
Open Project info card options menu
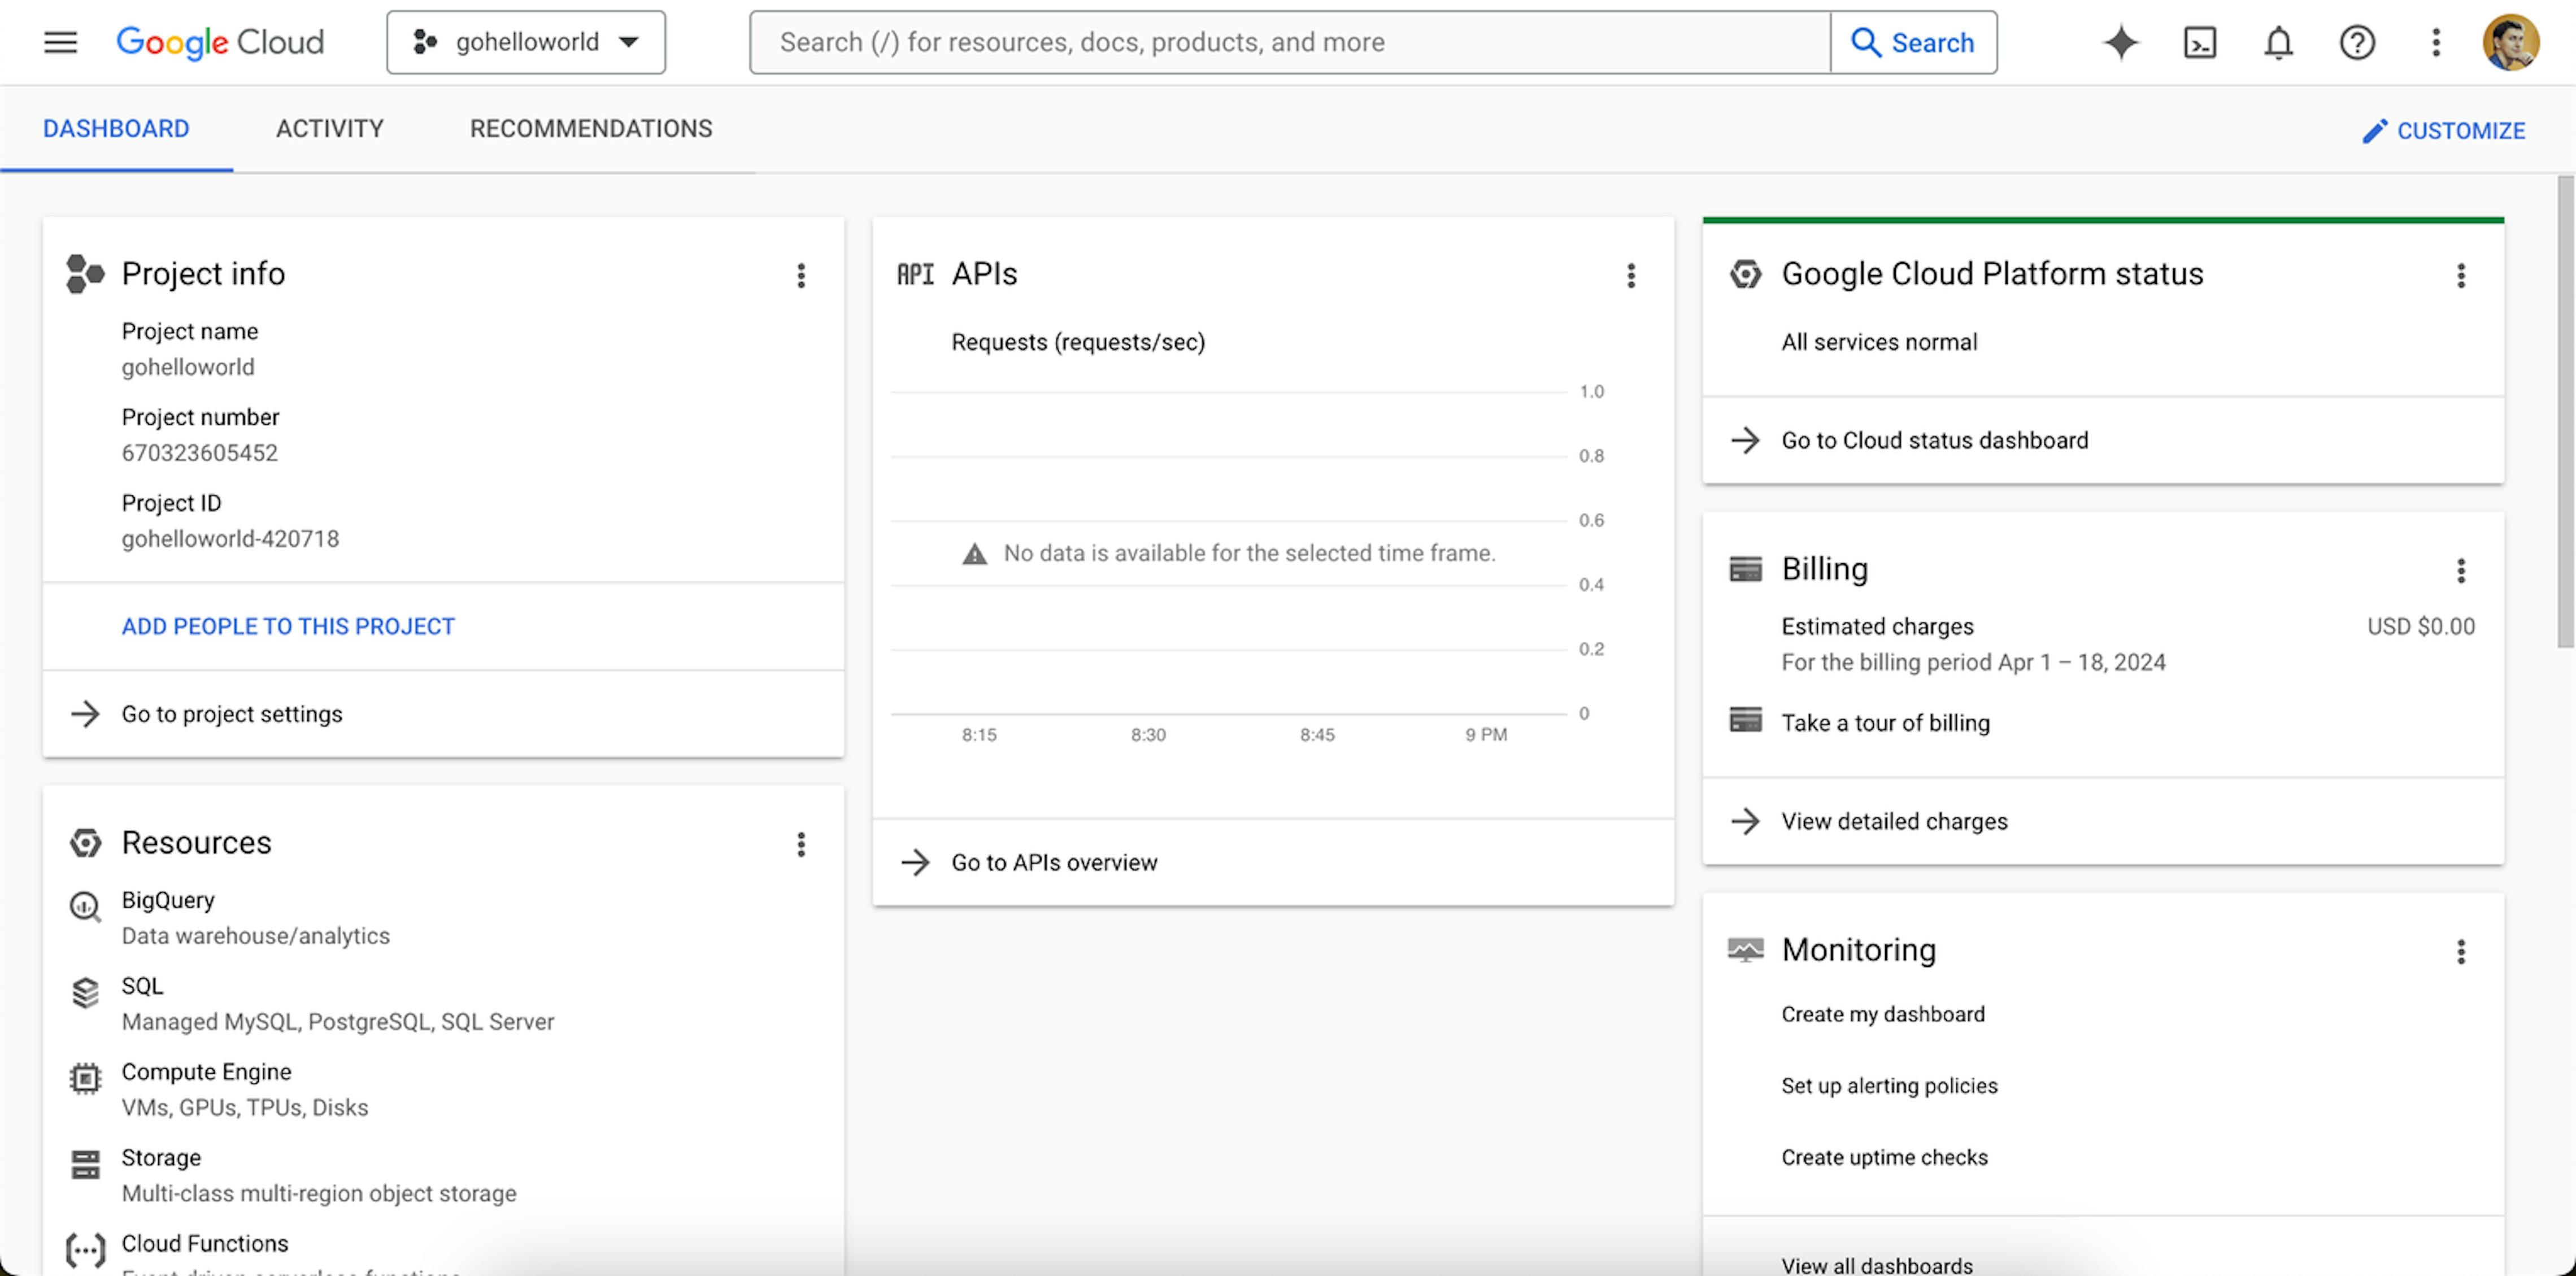pos(801,275)
